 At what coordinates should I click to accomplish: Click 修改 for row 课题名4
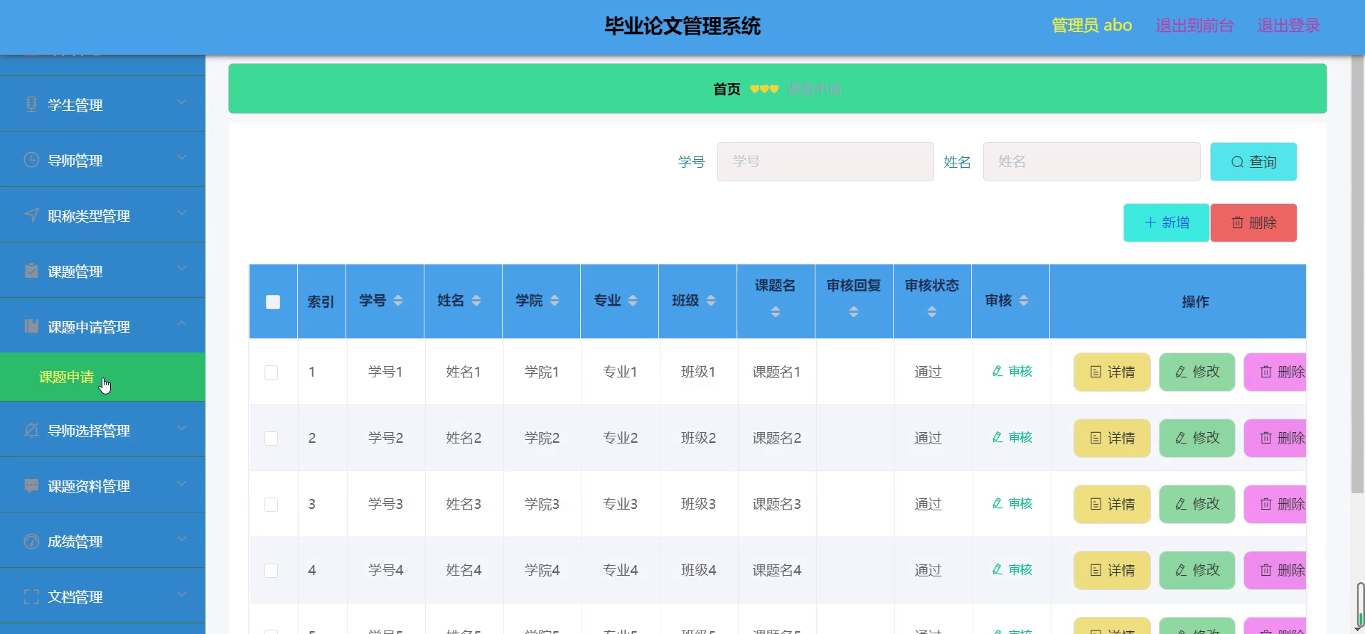(x=1197, y=570)
